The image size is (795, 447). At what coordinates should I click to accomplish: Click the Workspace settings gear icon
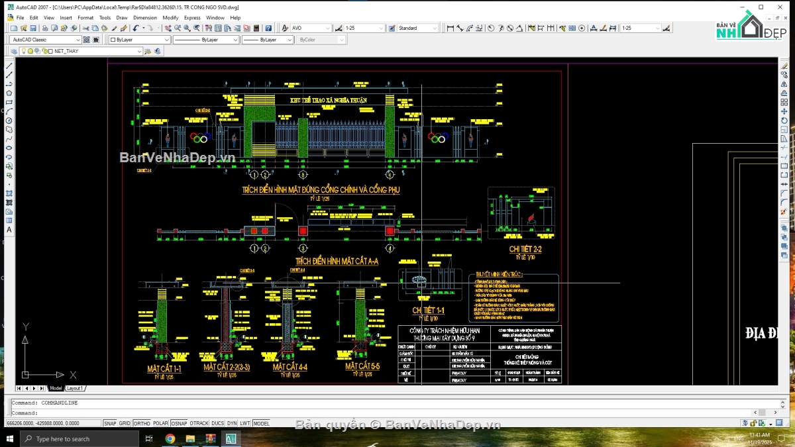[x=86, y=40]
